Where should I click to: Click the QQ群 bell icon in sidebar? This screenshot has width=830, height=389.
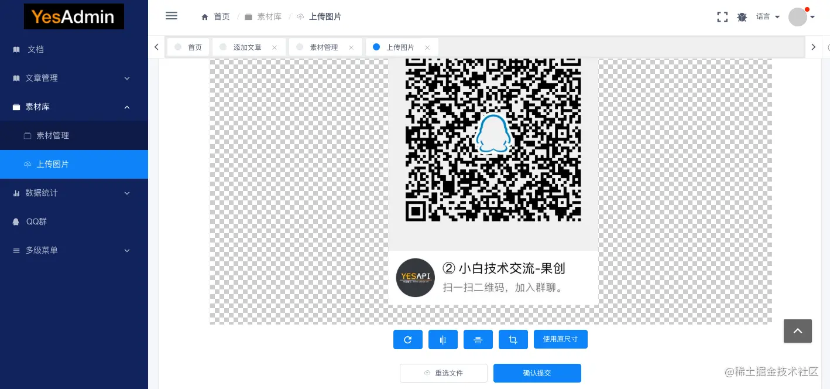tap(16, 222)
